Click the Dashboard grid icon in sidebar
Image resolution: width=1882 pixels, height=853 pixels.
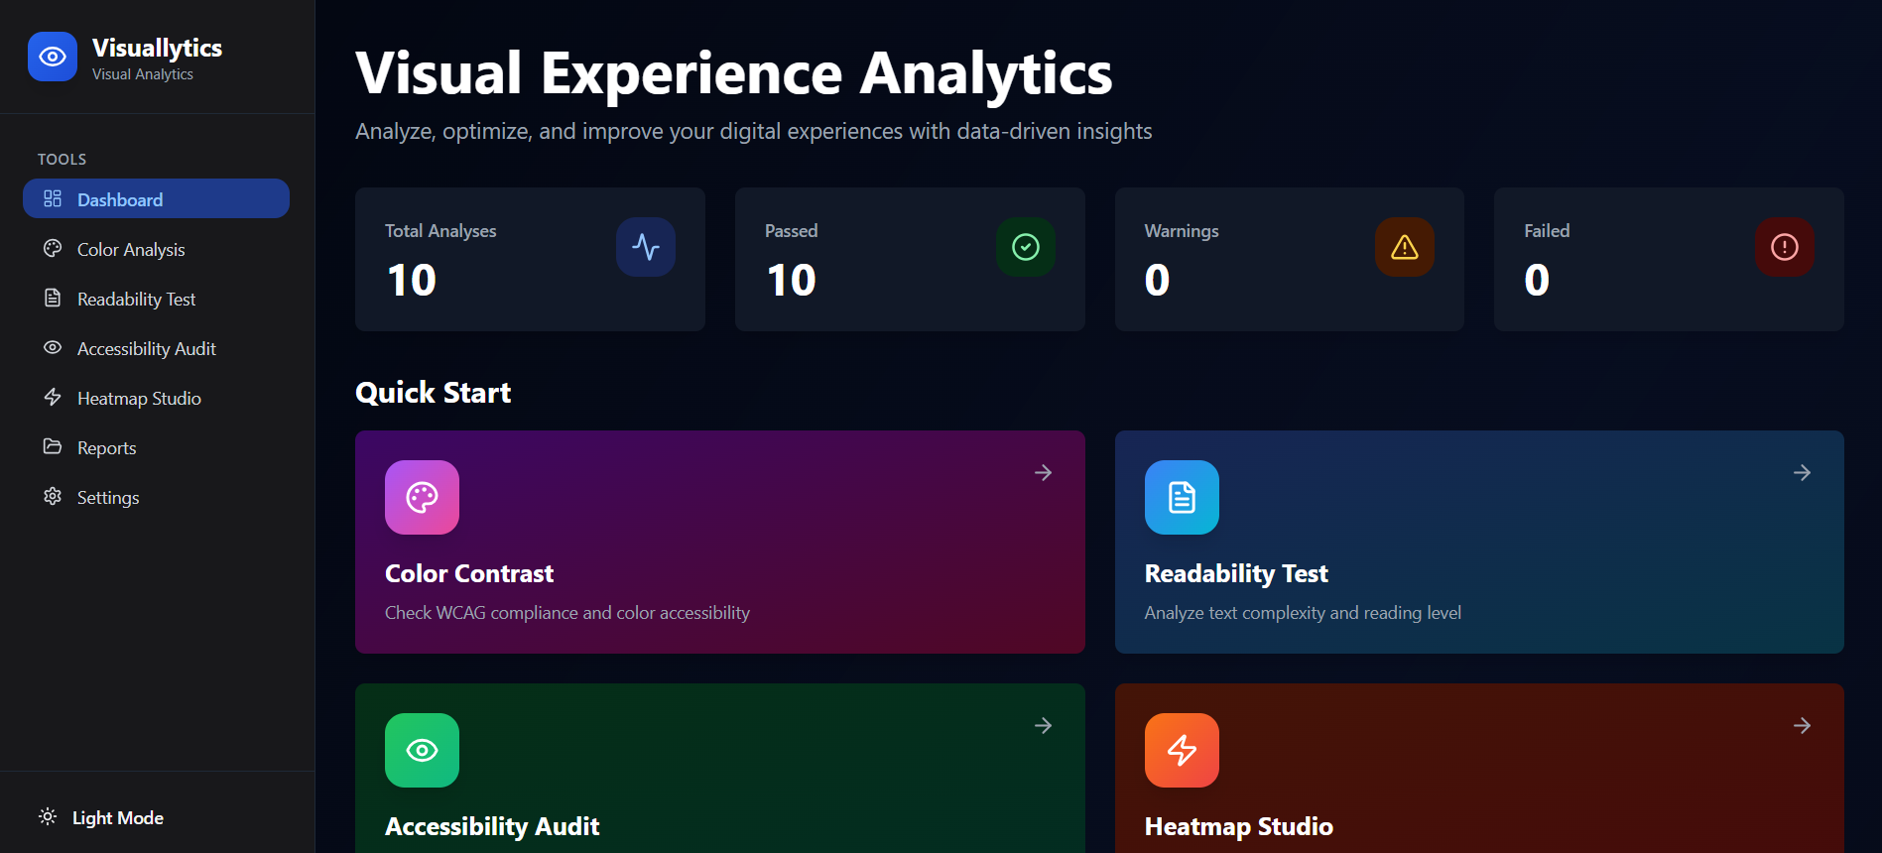click(x=53, y=198)
